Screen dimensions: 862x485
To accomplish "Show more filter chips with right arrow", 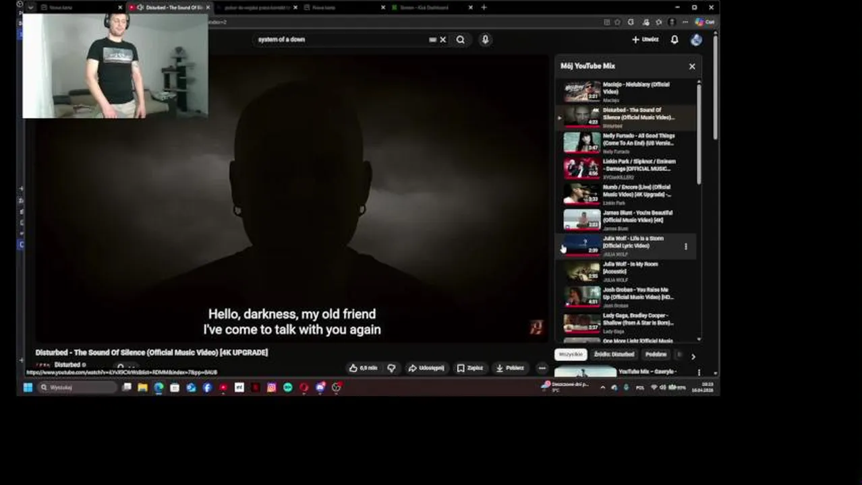I will point(693,356).
